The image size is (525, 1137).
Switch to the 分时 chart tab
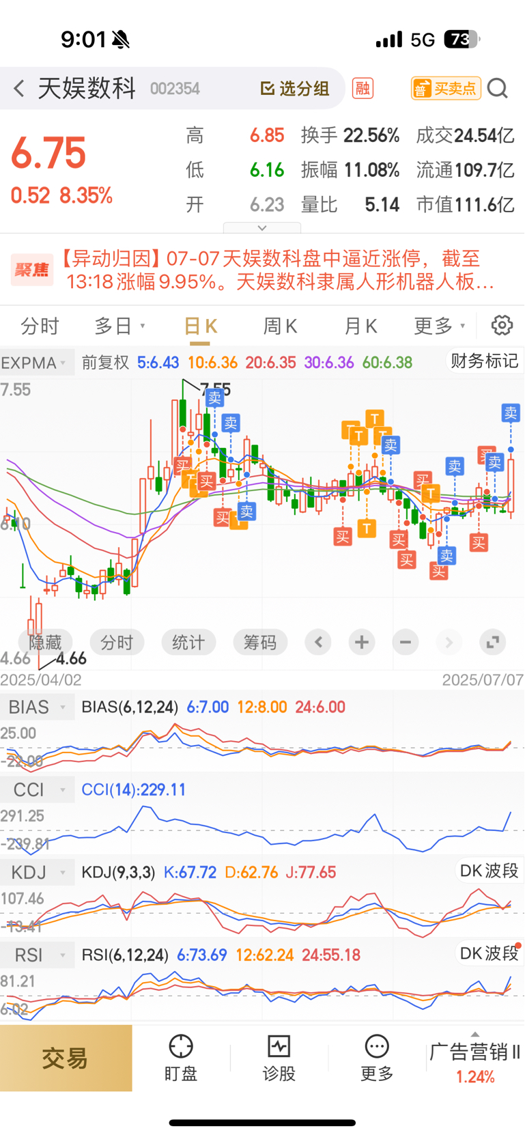[x=40, y=326]
